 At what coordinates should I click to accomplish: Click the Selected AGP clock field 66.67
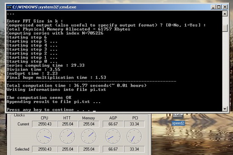pyautogui.click(x=113, y=149)
